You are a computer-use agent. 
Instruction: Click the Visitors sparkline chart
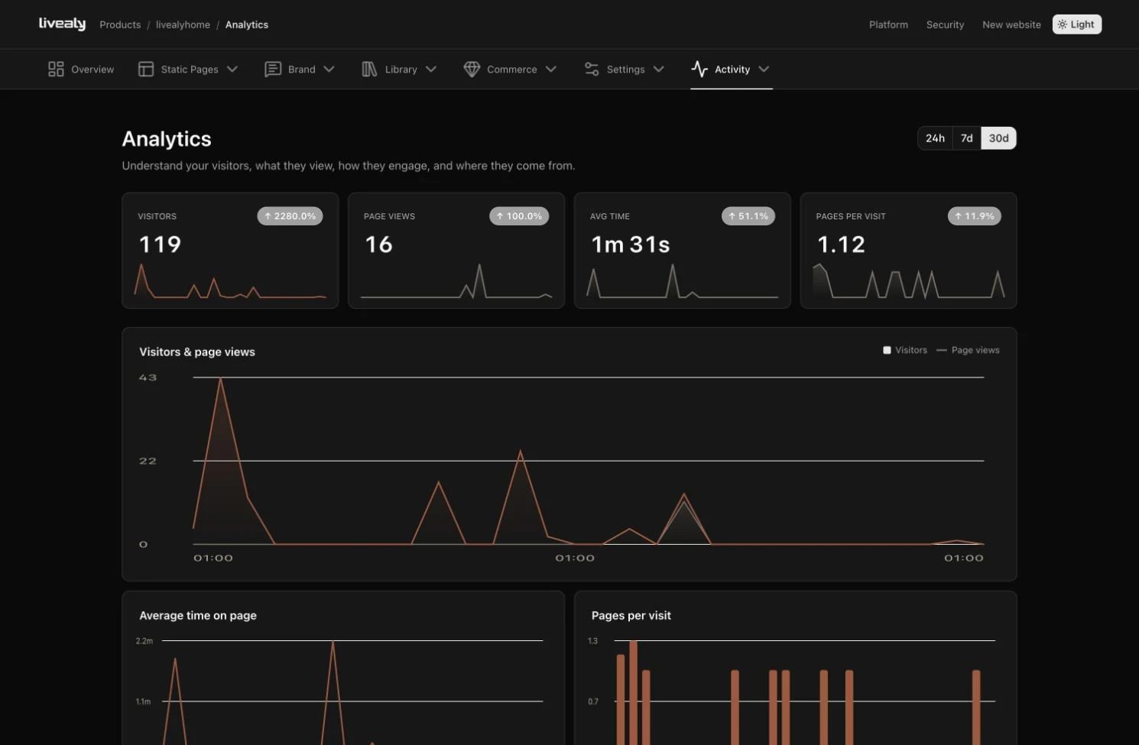[230, 280]
